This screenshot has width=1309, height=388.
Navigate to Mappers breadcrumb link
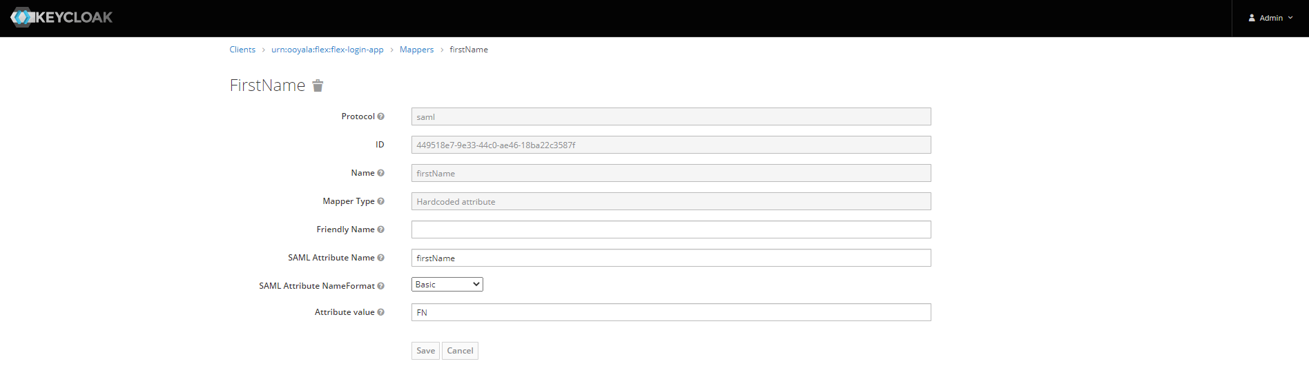(416, 50)
